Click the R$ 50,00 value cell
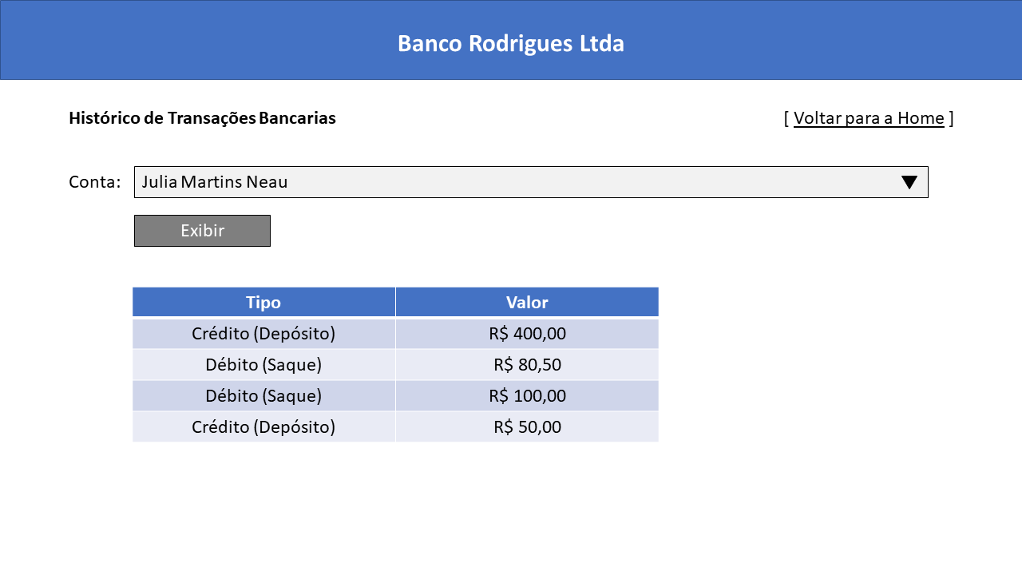 tap(527, 426)
